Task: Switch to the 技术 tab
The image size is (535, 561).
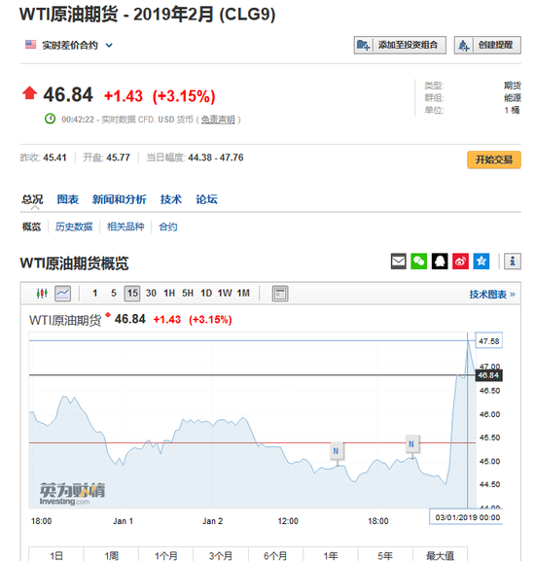Action: click(171, 199)
